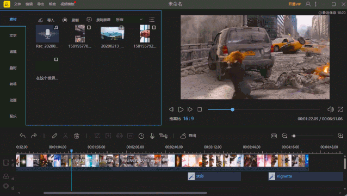Open the 编辑 menu

click(x=29, y=4)
